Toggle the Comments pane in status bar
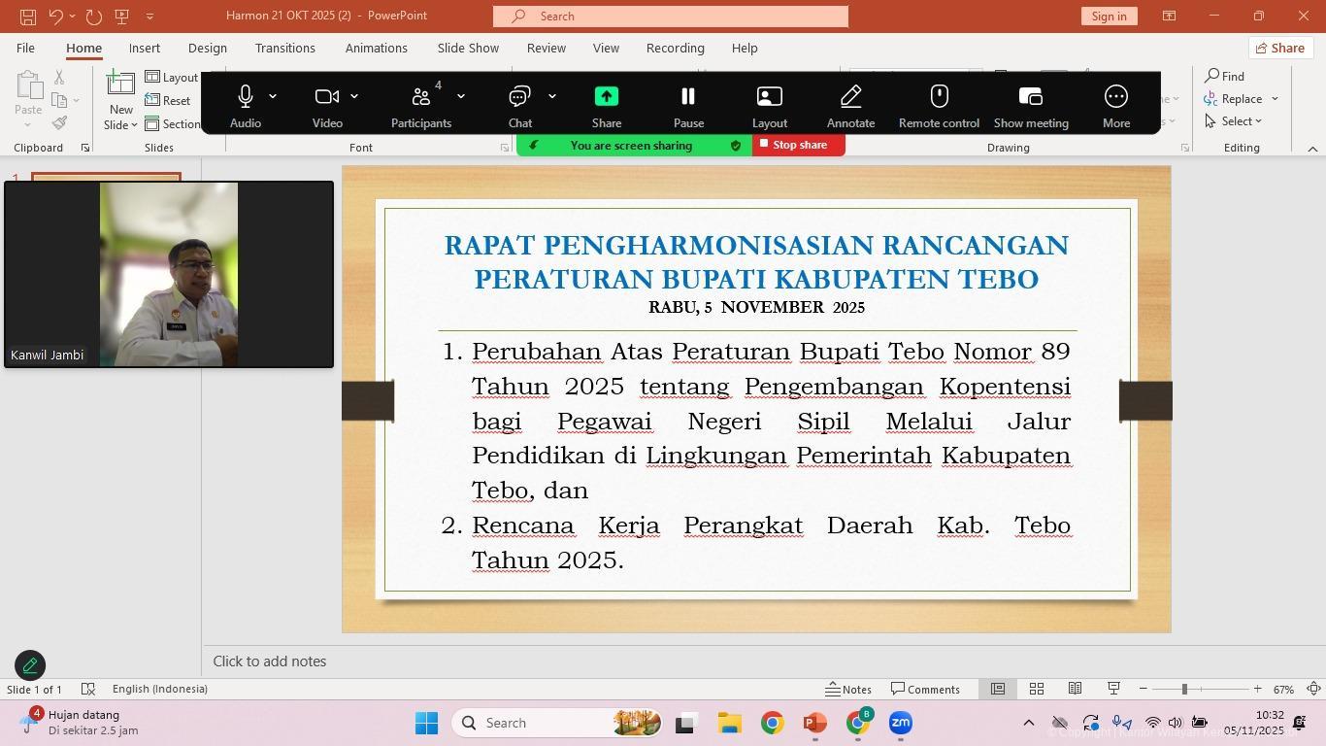 tap(925, 689)
